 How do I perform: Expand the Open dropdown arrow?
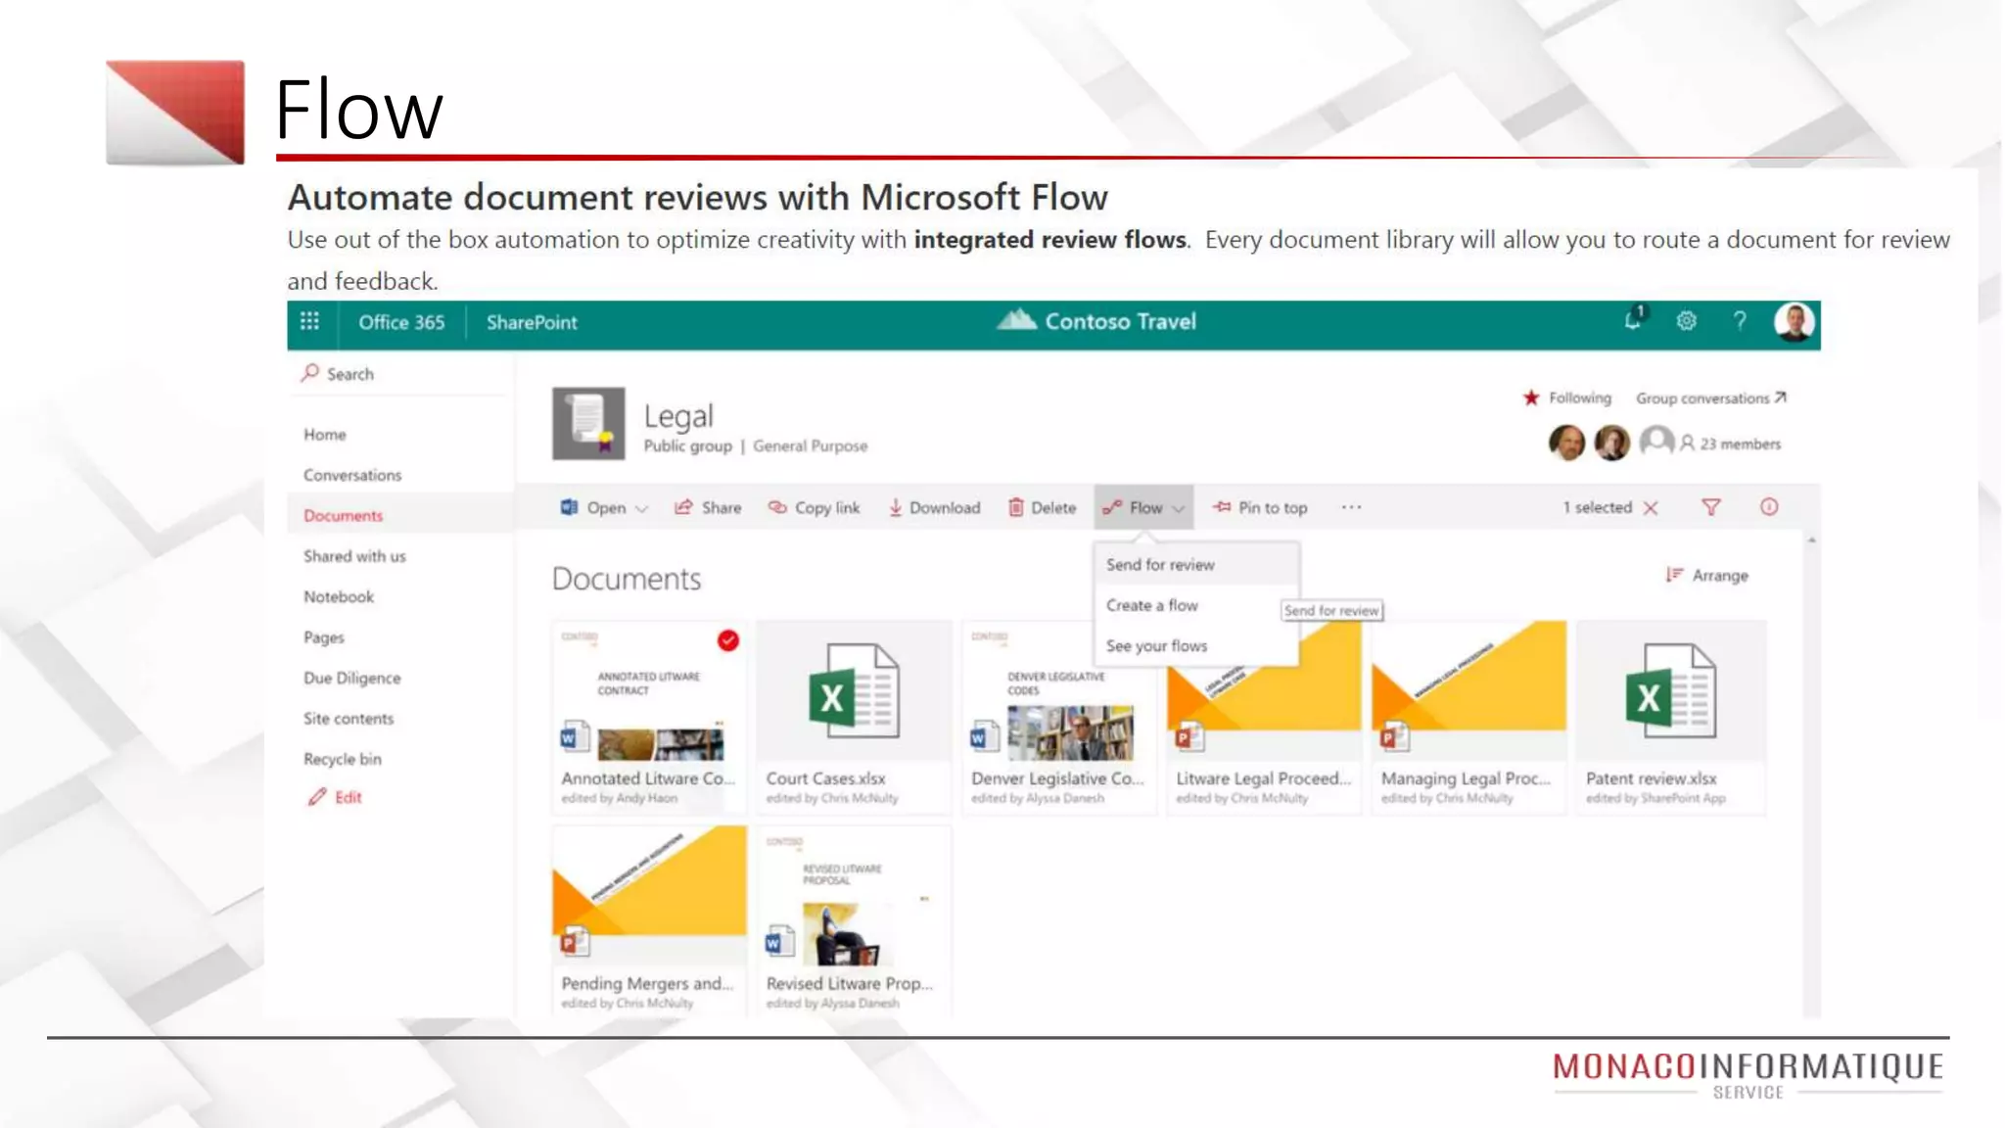642,508
